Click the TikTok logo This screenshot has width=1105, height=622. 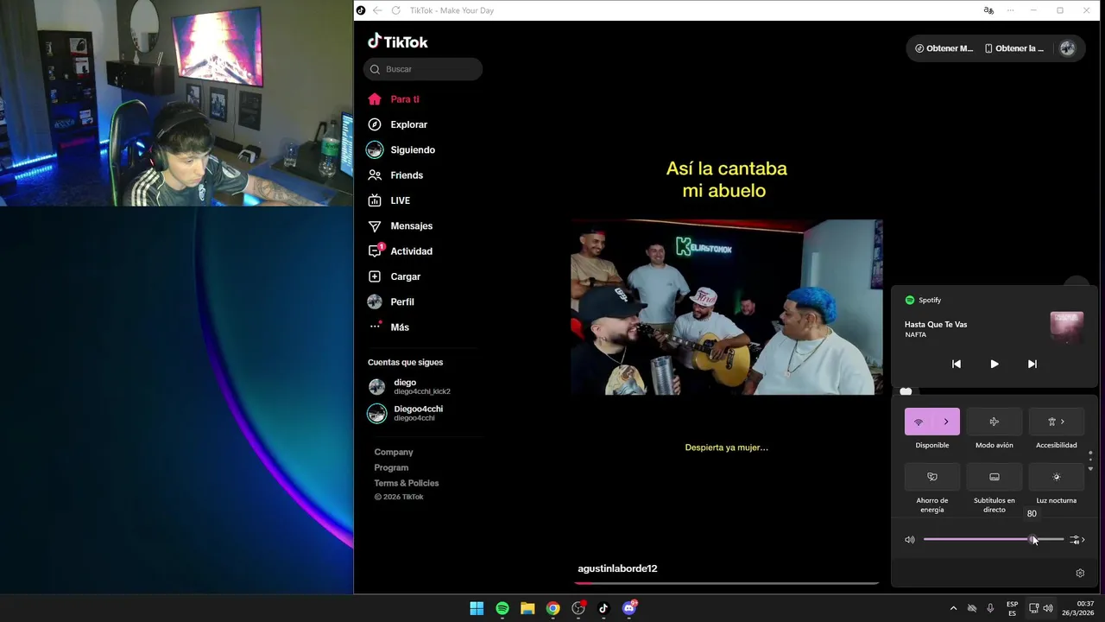(x=397, y=41)
